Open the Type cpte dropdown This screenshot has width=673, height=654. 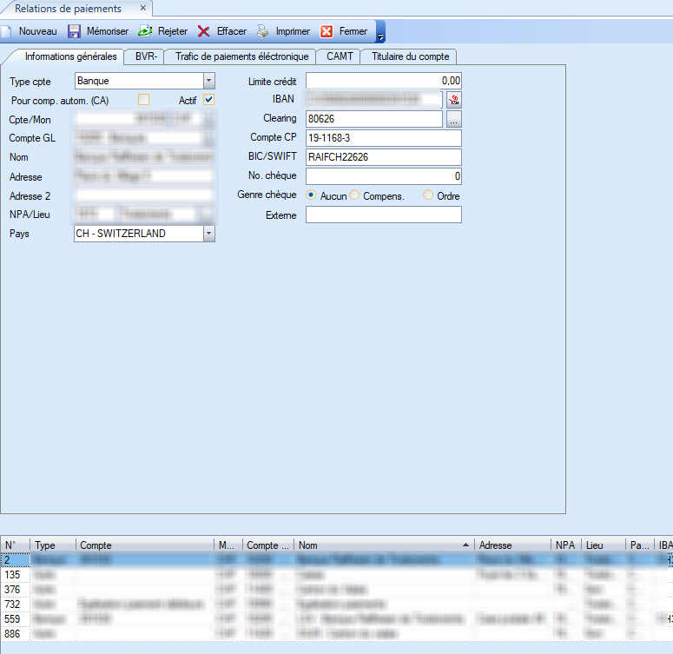208,81
